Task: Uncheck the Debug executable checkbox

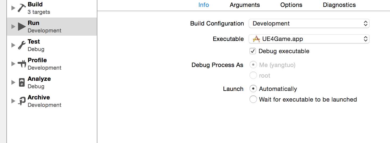Action: coord(253,51)
